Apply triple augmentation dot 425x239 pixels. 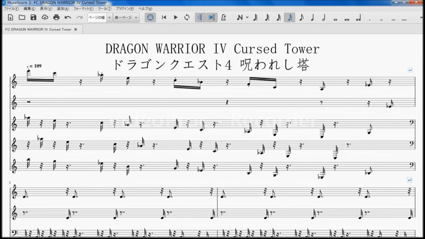(x=393, y=19)
